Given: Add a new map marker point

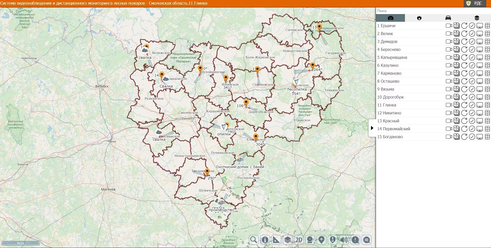Looking at the screenshot, I should tap(321, 240).
